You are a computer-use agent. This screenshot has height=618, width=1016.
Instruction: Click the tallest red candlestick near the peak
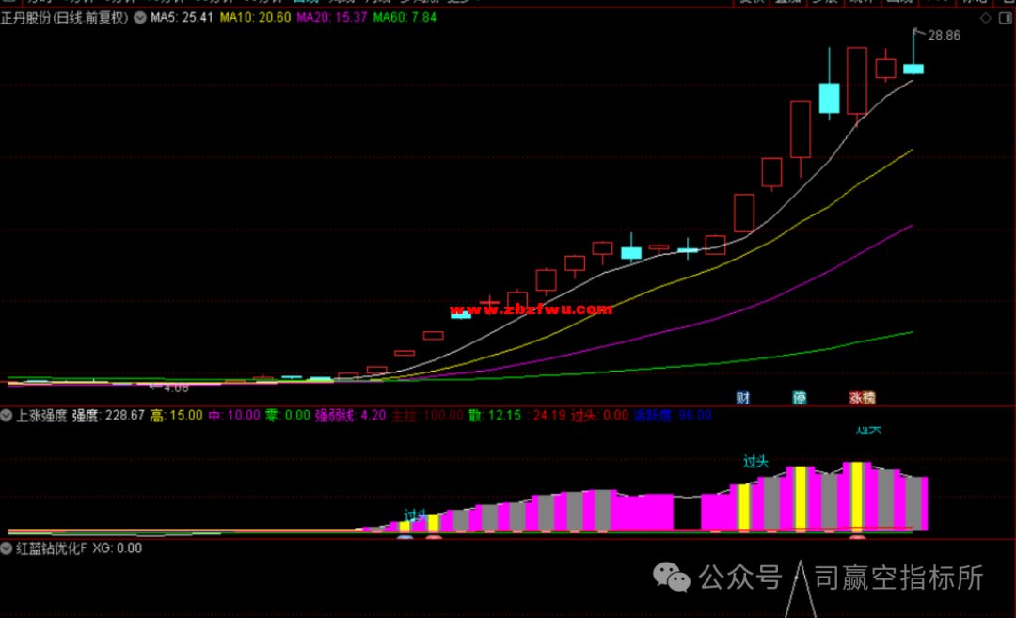click(857, 81)
